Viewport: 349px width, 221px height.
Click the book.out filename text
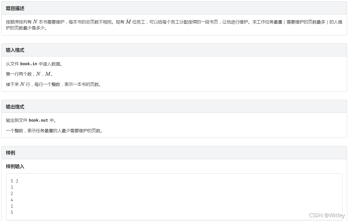tap(38, 120)
